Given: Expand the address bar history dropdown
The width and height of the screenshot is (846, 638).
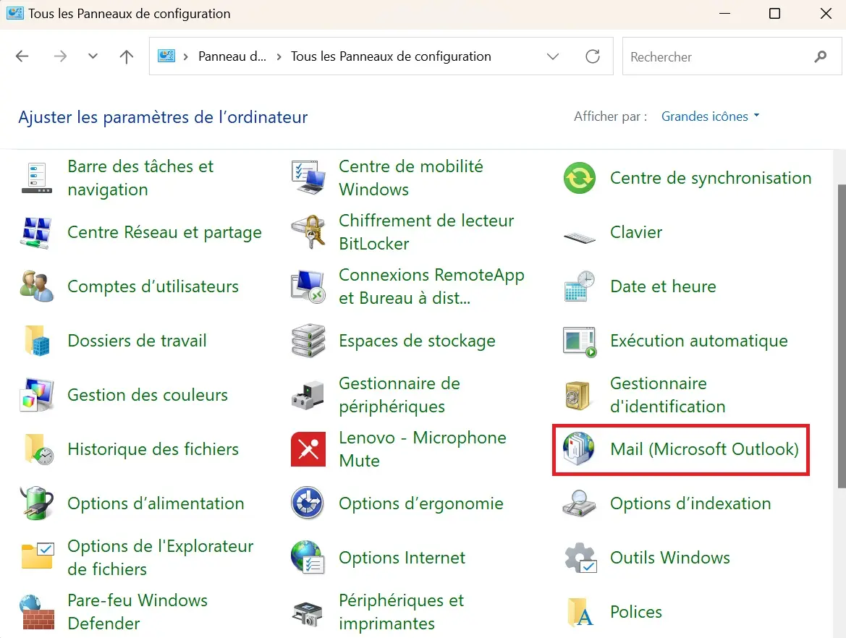Looking at the screenshot, I should coord(553,56).
